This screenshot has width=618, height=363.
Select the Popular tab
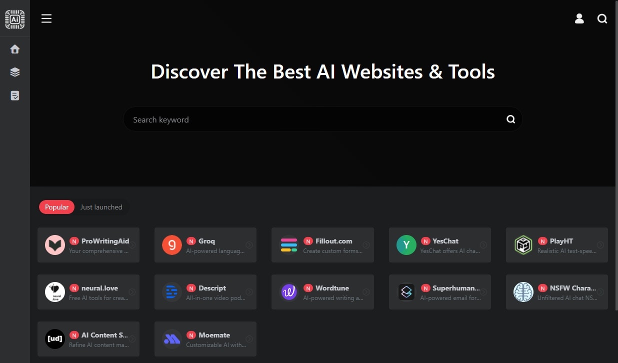56,207
